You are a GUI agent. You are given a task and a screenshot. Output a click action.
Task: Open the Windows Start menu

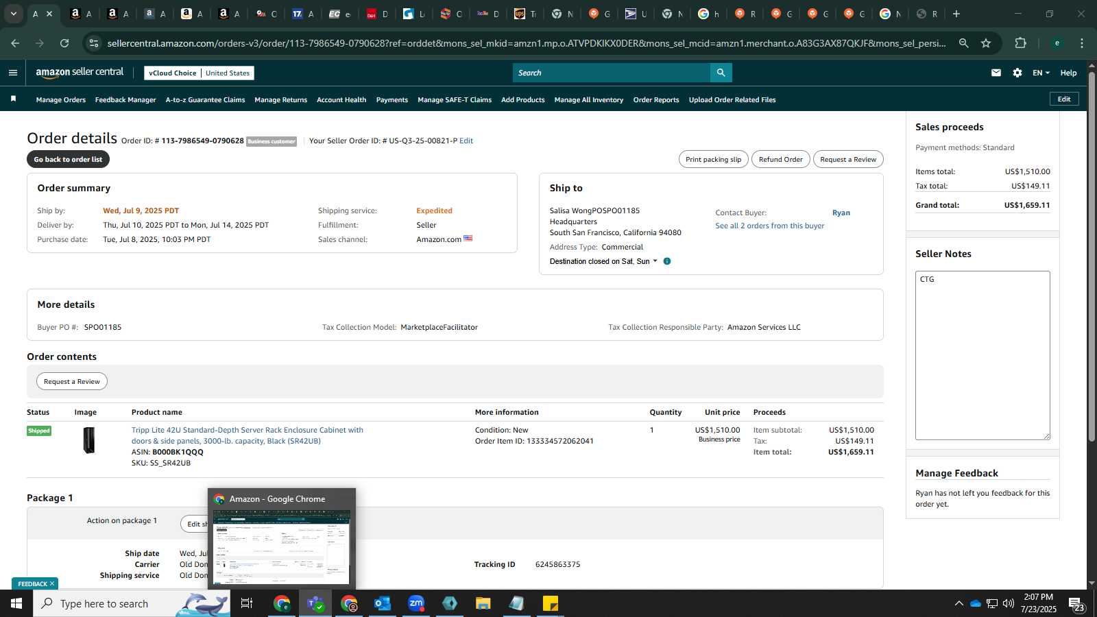point(16,603)
